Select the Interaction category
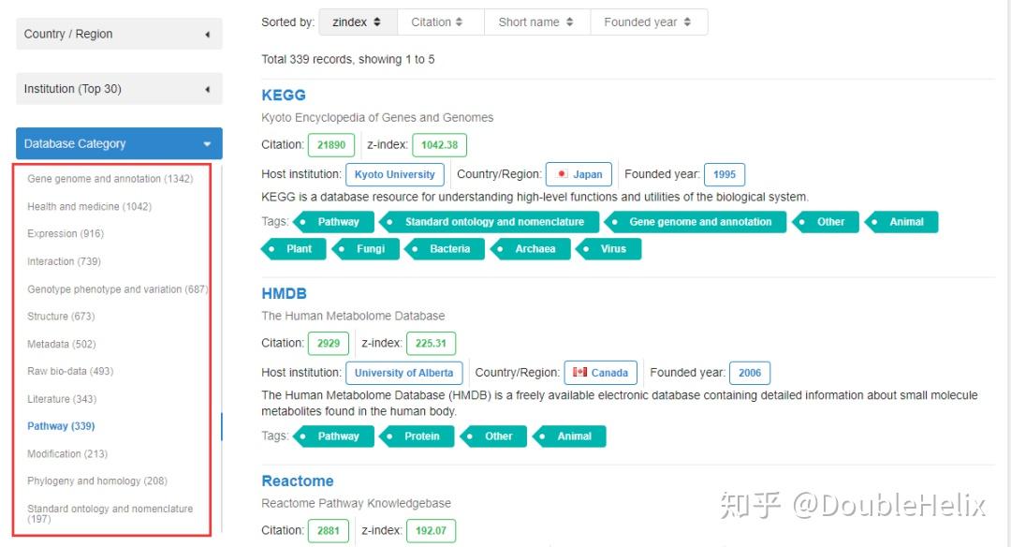The image size is (1011, 547). [x=64, y=261]
